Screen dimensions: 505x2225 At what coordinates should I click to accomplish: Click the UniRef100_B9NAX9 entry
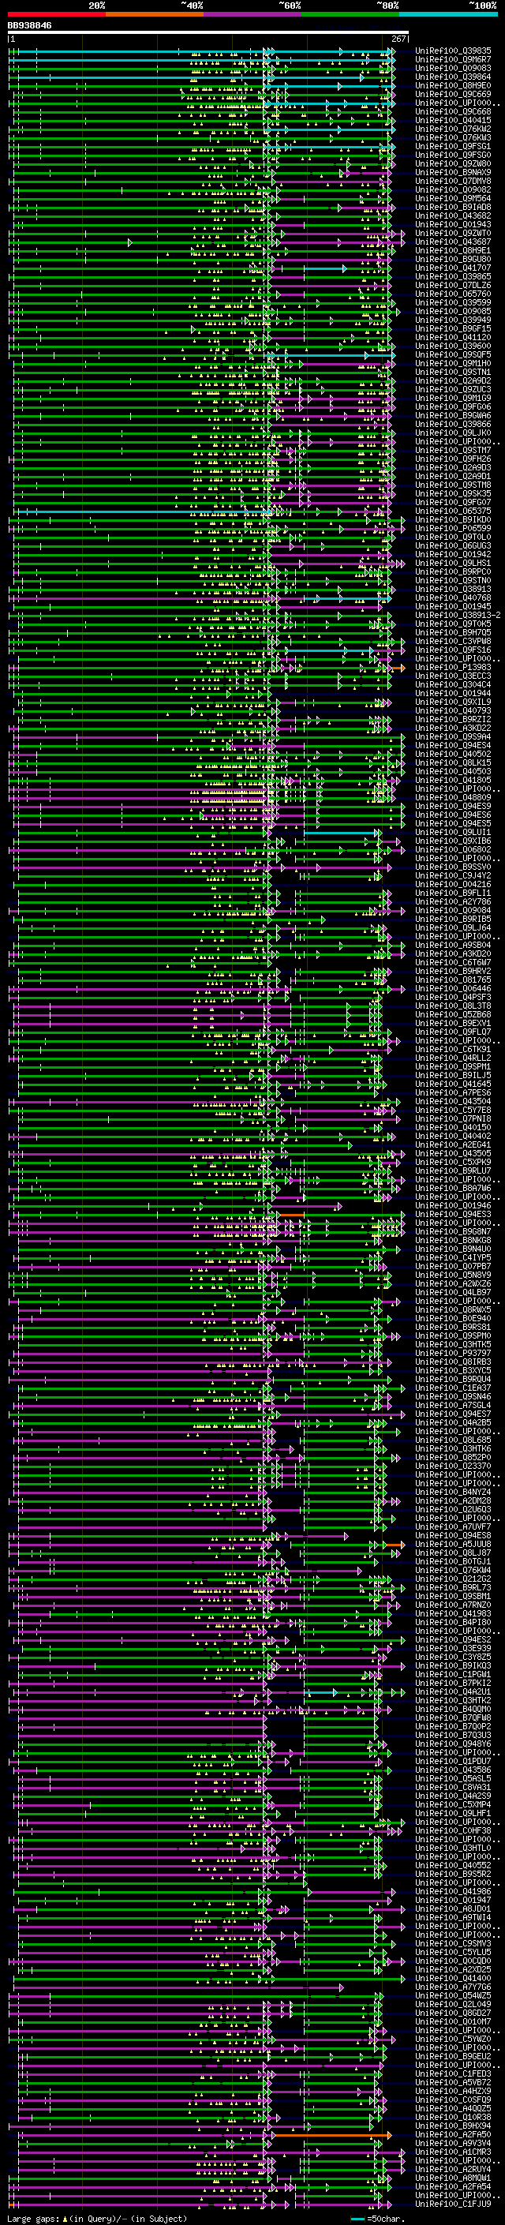(x=453, y=173)
